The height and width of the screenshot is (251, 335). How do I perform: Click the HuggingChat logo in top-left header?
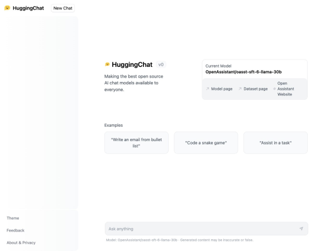(x=7, y=8)
